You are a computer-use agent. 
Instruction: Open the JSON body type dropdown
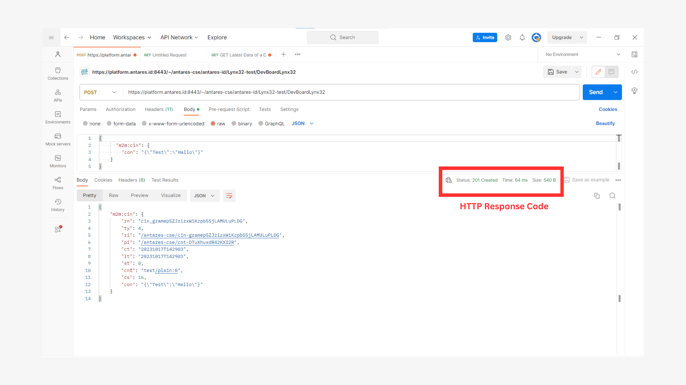coord(302,124)
